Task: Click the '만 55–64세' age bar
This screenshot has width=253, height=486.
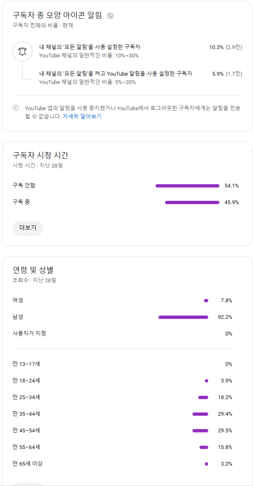Action: pos(204,447)
